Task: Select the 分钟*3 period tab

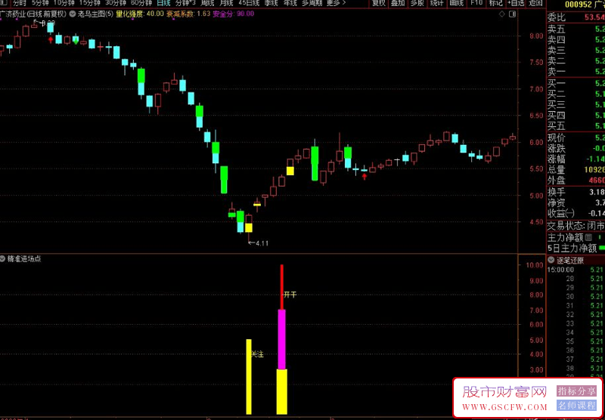Action: (185, 3)
